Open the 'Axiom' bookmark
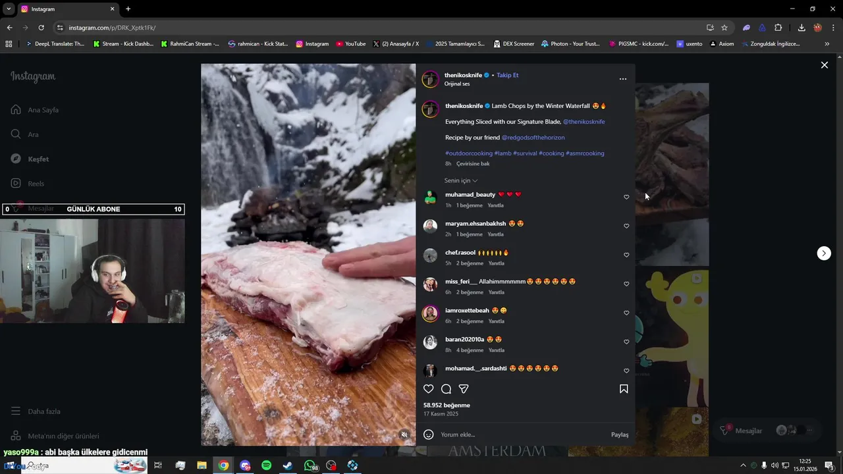The height and width of the screenshot is (474, 843). (722, 44)
